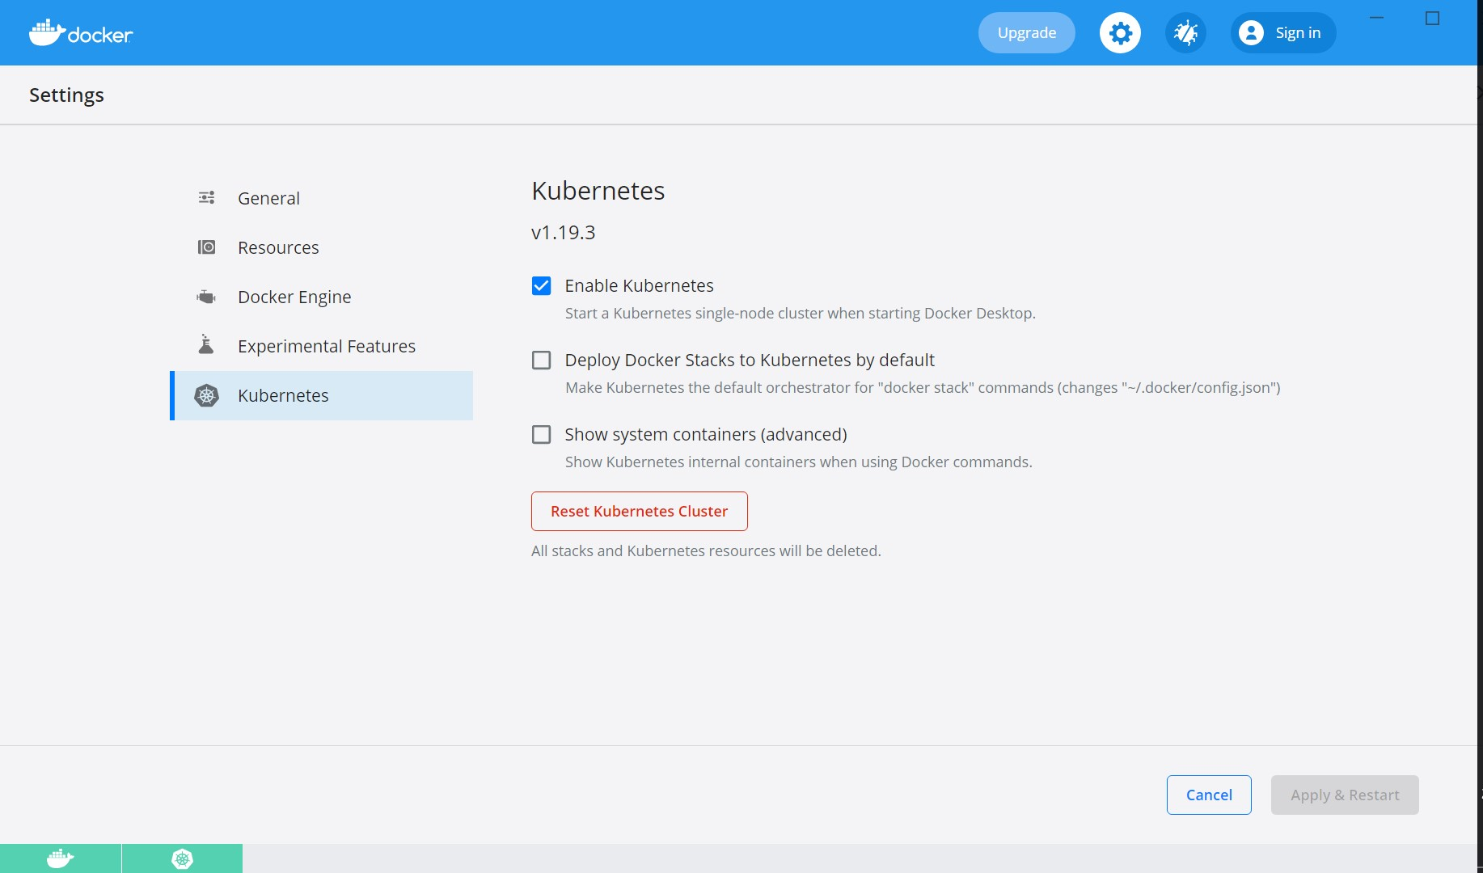Open settings via the gear icon

tap(1120, 33)
